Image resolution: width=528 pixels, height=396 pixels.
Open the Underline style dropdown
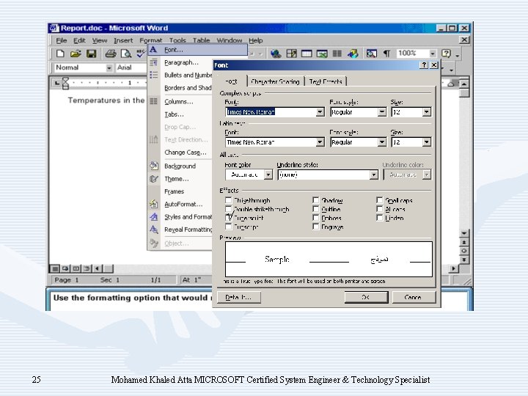[373, 175]
